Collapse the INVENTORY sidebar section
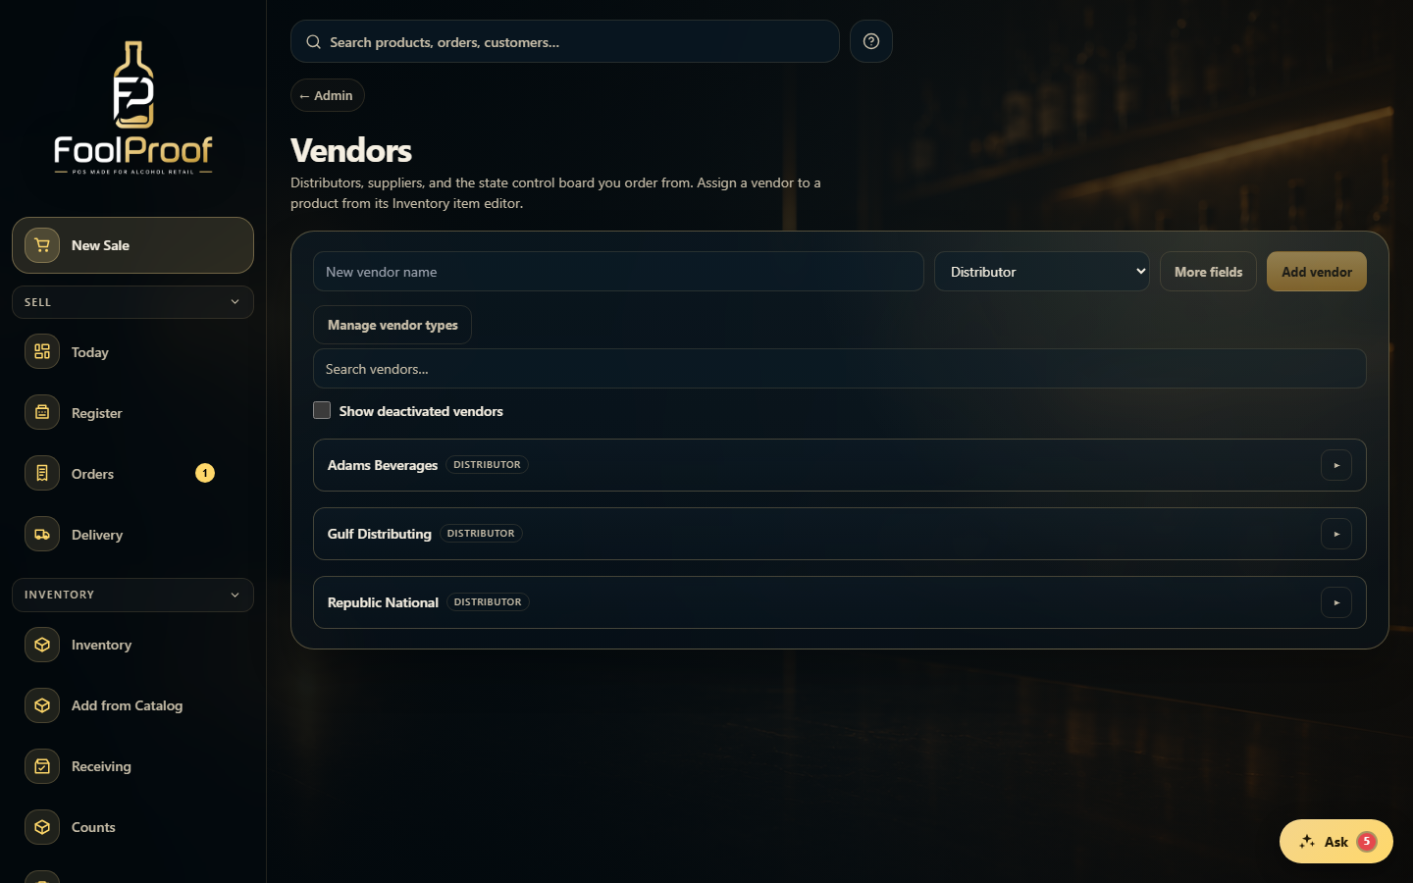Screen dimensions: 1413x883 pyautogui.click(x=132, y=595)
